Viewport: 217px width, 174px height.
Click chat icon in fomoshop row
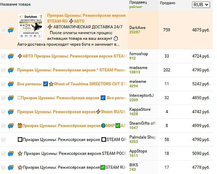(x=11, y=56)
